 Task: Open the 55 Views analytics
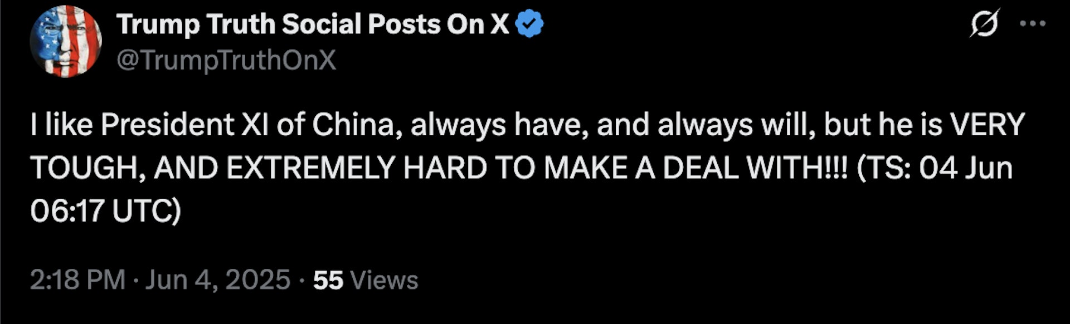click(x=366, y=279)
